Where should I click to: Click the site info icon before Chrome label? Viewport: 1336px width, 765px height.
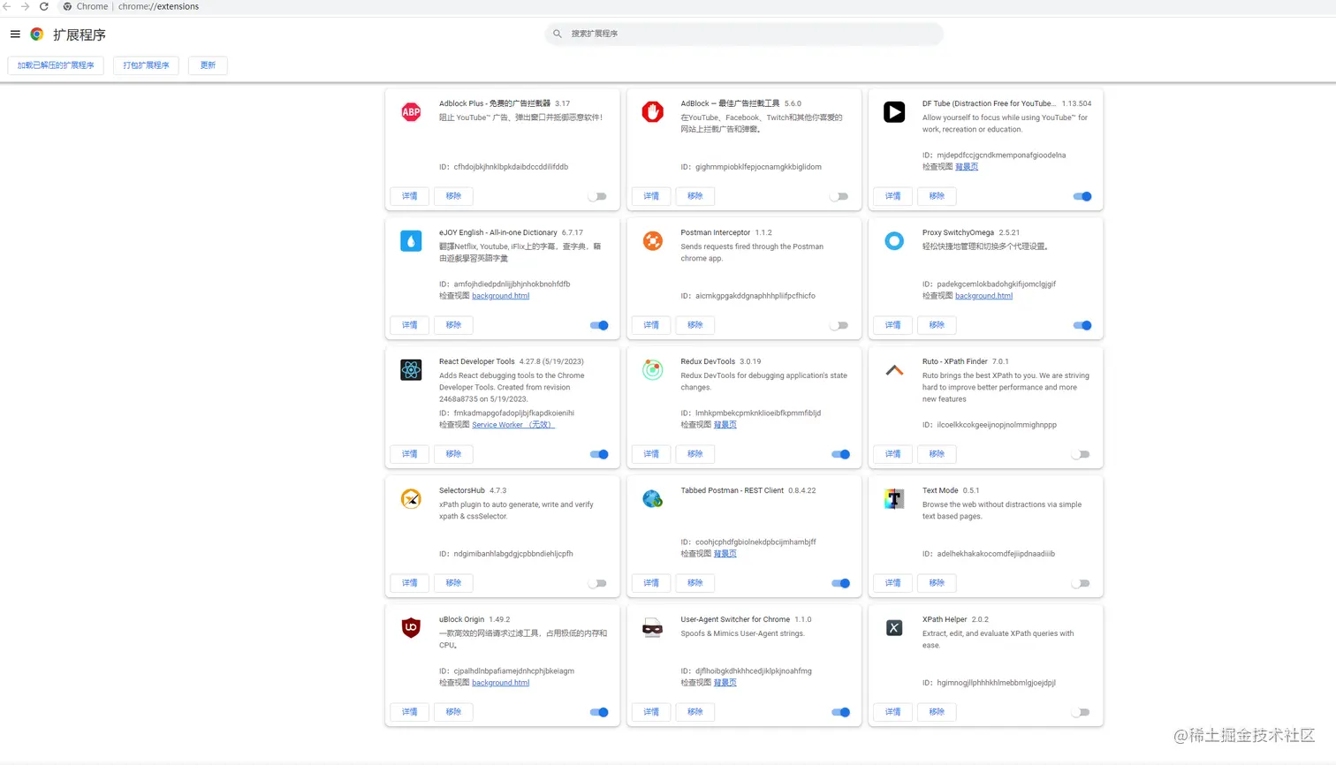[67, 6]
